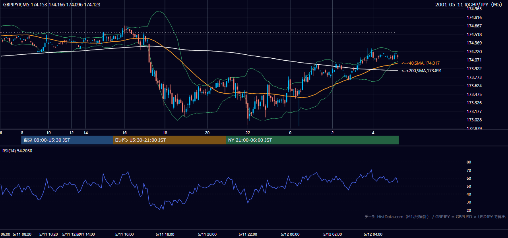This screenshot has width=508, height=238.
Task: Click the 172.879 price axis label
Action: point(475,129)
